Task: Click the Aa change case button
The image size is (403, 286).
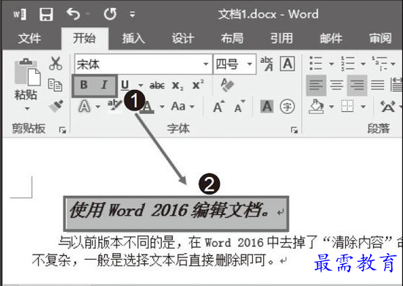Action: click(x=178, y=106)
